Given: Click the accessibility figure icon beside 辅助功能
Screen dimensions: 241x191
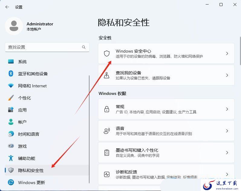Looking at the screenshot, I should pyautogui.click(x=11, y=158).
